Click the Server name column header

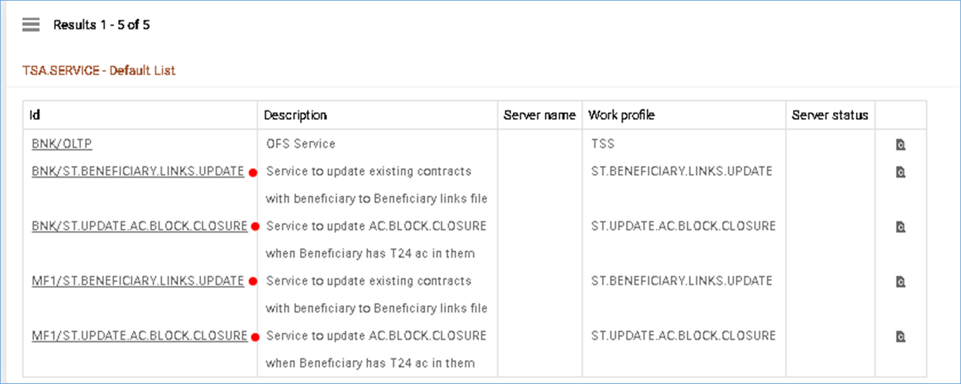click(539, 115)
